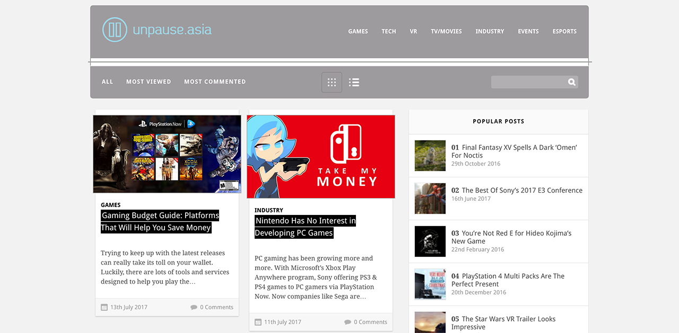
Task: Click calendar icon beside 13th July 2017
Action: pyautogui.click(x=105, y=307)
